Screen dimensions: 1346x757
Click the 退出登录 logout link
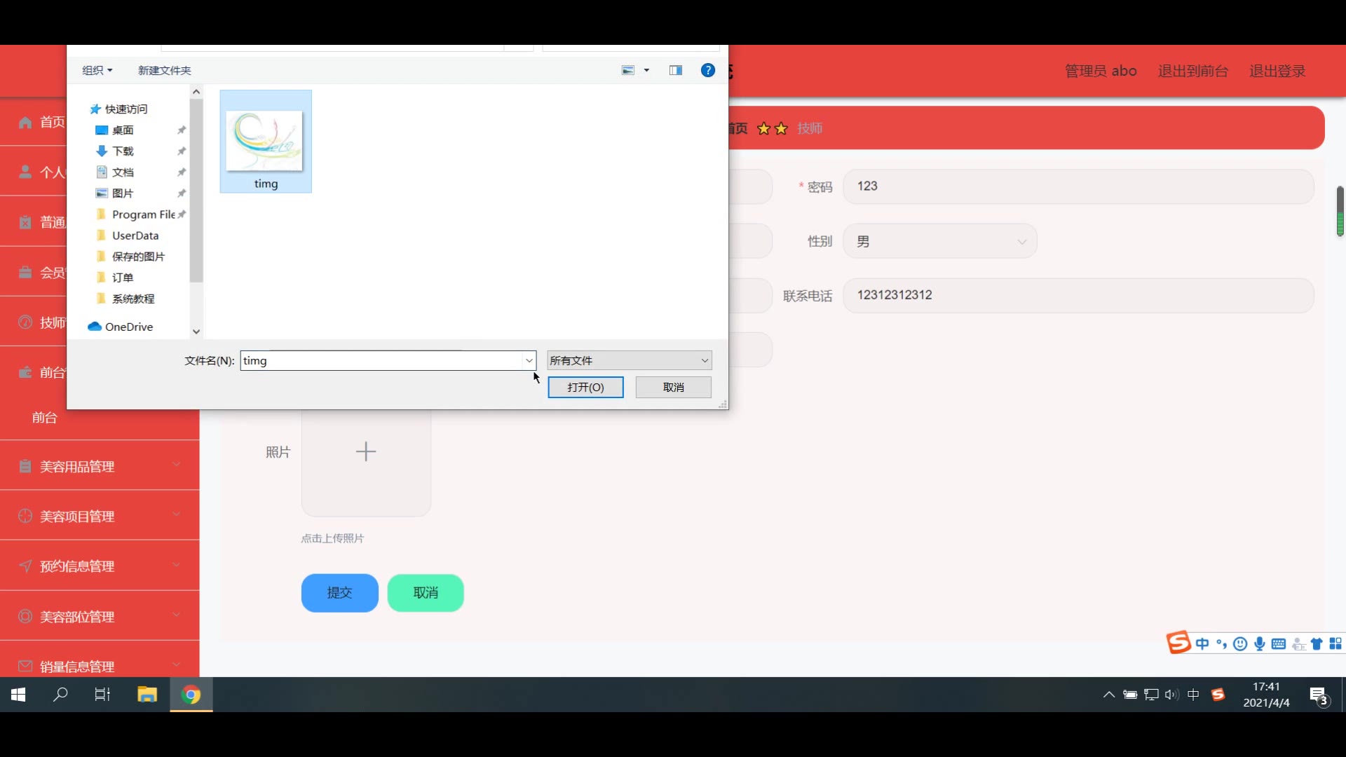pos(1277,71)
